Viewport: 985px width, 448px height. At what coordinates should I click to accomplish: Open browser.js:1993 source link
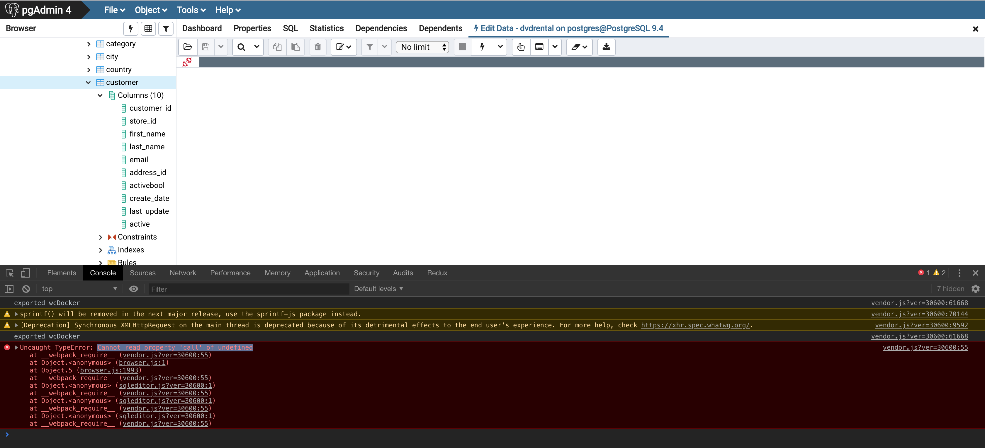pyautogui.click(x=109, y=370)
